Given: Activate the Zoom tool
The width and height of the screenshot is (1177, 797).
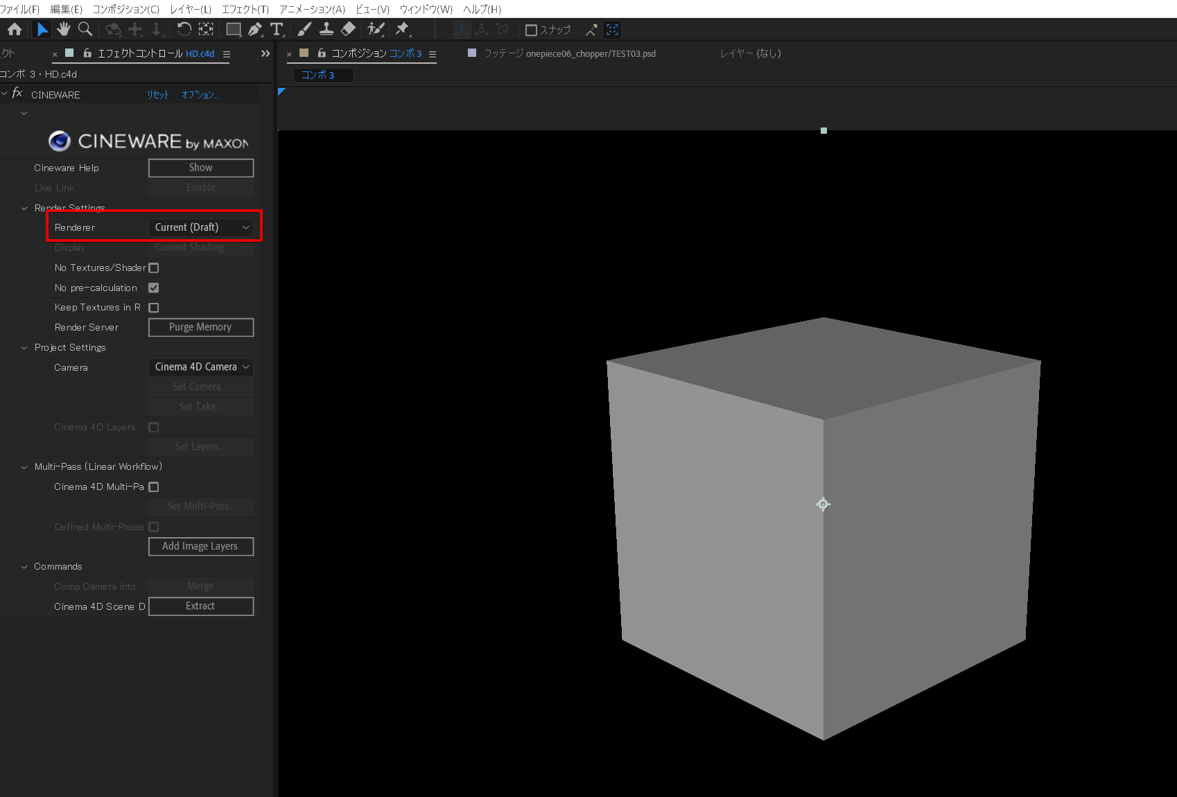Looking at the screenshot, I should pyautogui.click(x=85, y=29).
